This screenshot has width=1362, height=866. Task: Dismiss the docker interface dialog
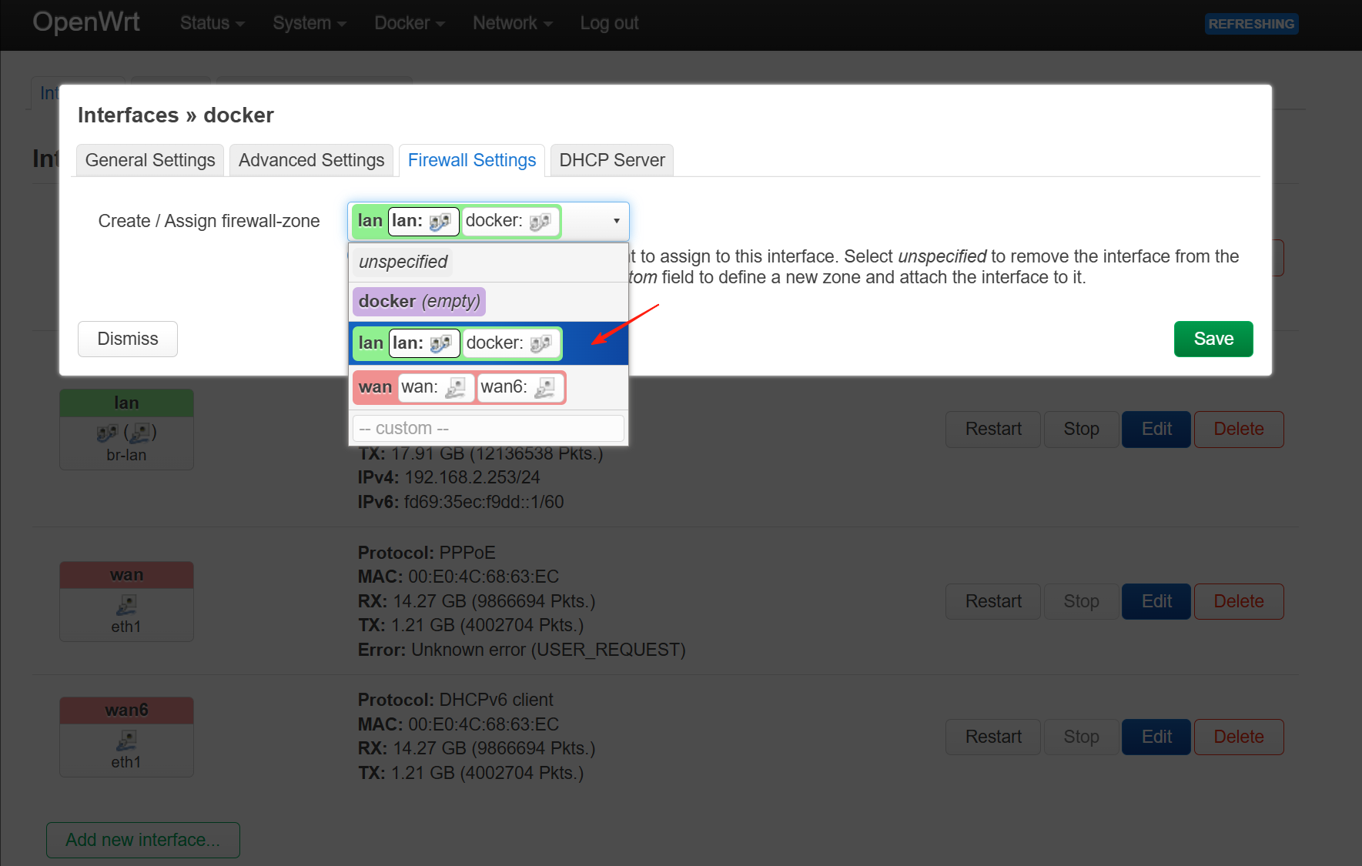click(128, 339)
